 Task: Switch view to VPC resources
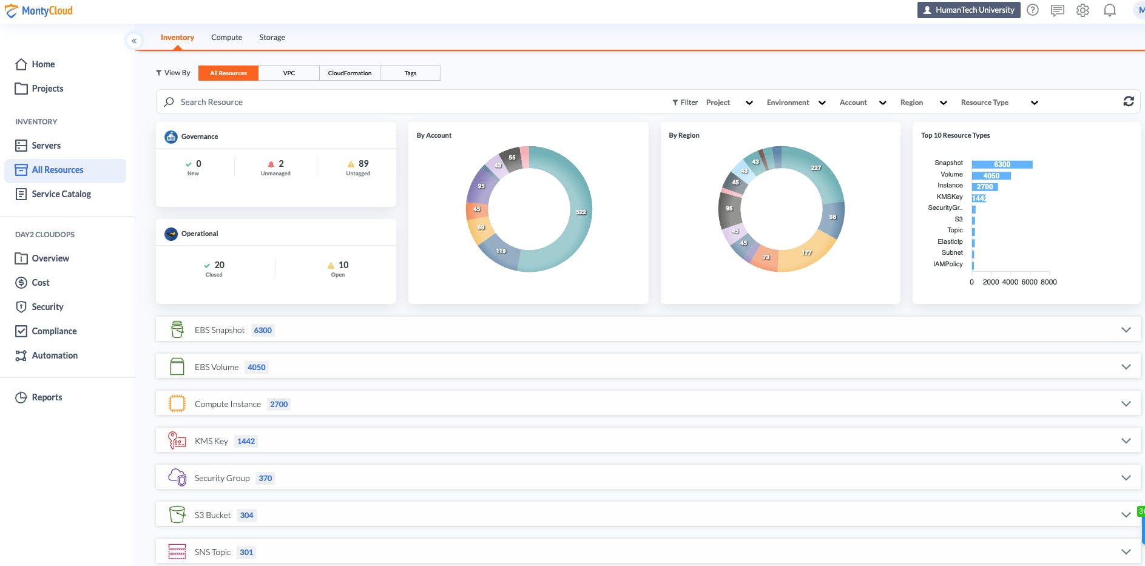tap(289, 73)
